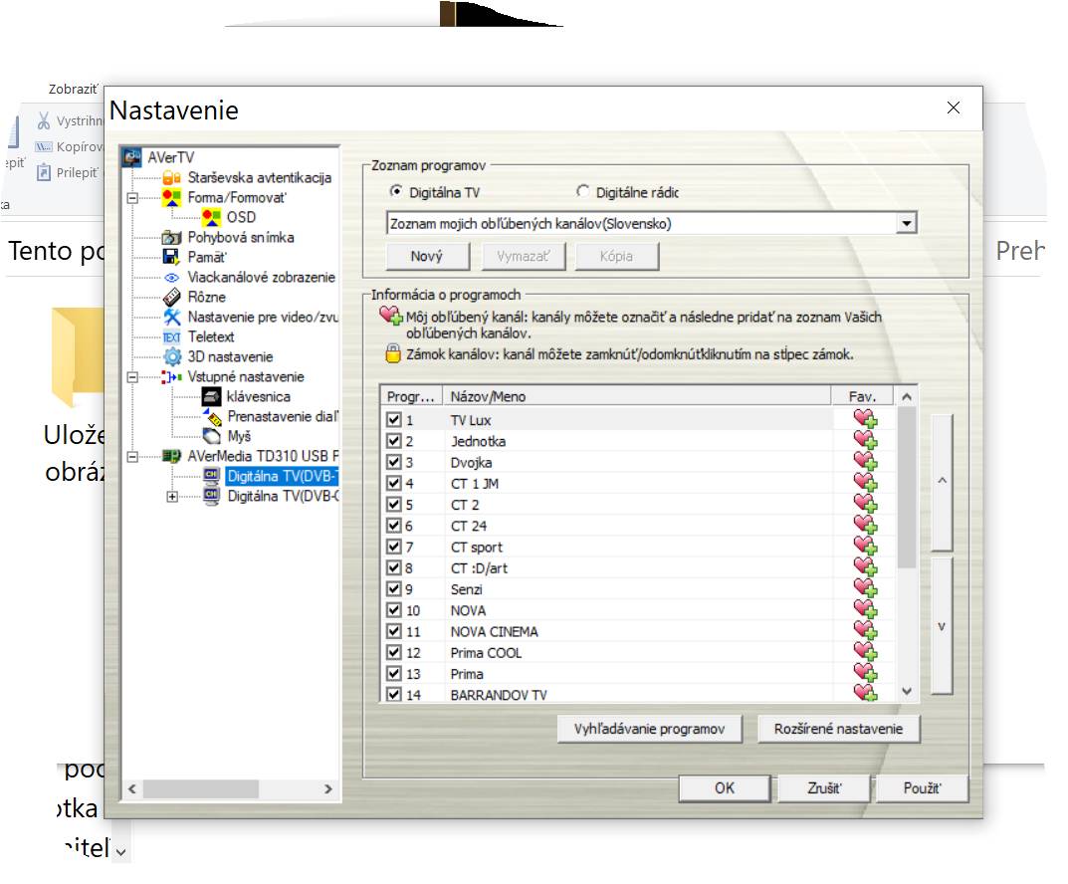Viewport: 1068px width, 884px height.
Task: Click the Rôzne settings icon
Action: 171,297
